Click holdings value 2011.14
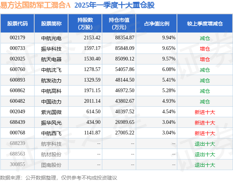Screen dimensions: 233x181 pos(92,101)
